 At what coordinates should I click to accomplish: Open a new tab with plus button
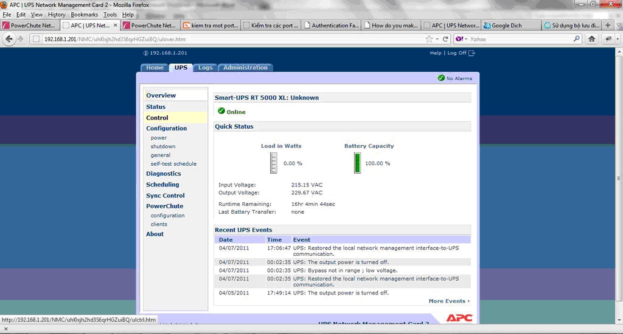pos(608,25)
